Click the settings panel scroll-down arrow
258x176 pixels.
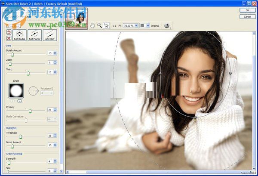(x=61, y=171)
